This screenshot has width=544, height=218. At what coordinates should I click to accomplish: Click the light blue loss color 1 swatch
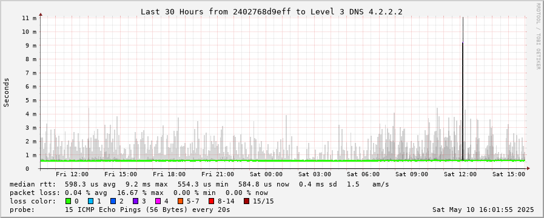pyautogui.click(x=90, y=201)
